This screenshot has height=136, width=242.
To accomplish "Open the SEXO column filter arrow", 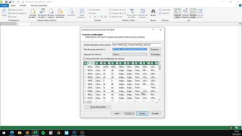I will tap(109, 63).
